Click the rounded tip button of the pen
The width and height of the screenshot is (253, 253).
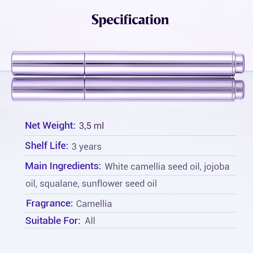(240, 63)
